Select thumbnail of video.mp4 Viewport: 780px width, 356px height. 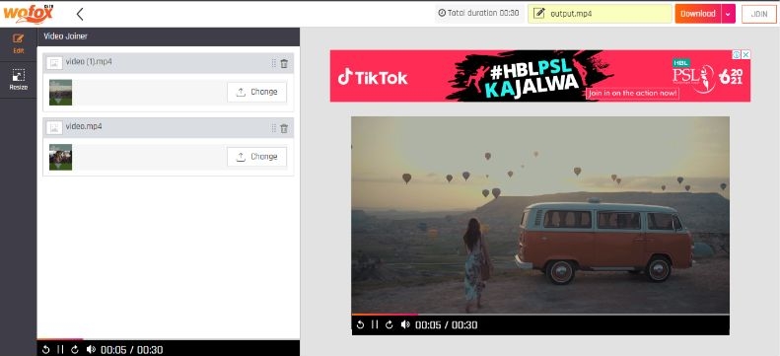[x=61, y=157]
